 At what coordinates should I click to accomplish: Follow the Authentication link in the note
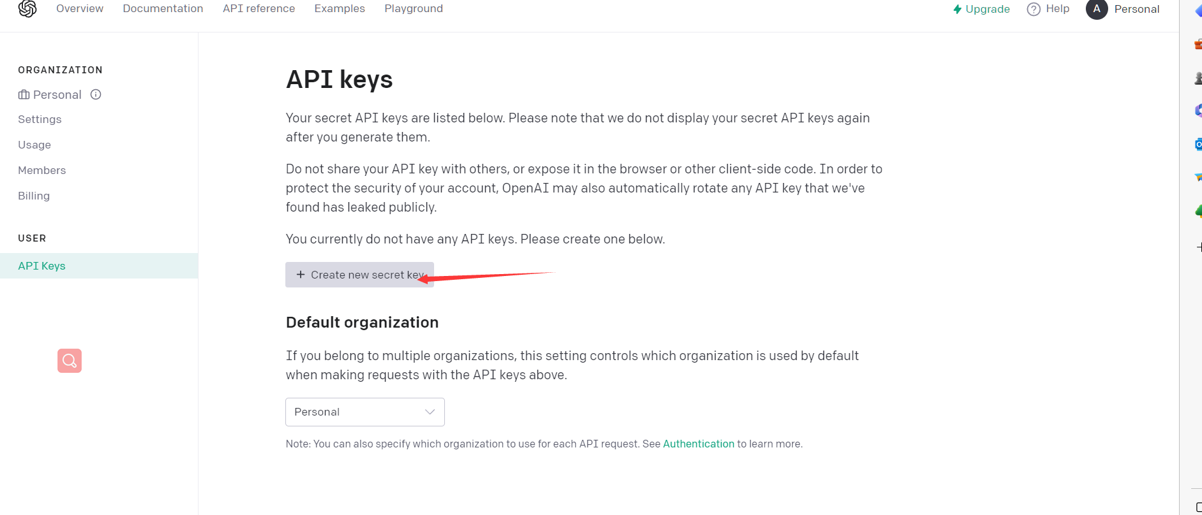coord(698,444)
